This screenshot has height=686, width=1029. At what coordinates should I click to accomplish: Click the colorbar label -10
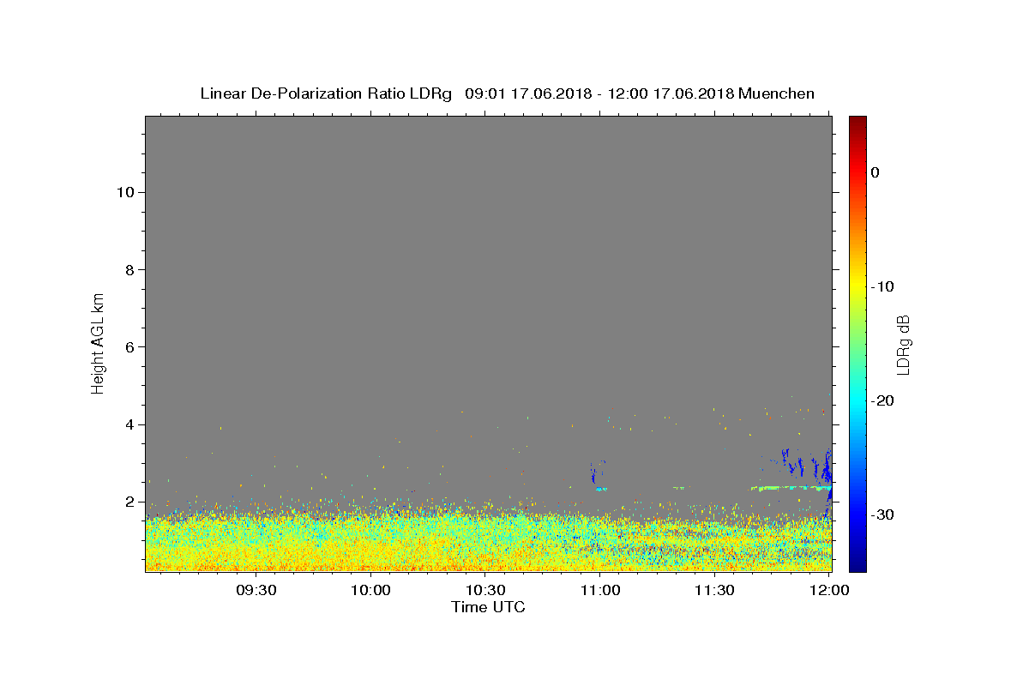(x=883, y=286)
